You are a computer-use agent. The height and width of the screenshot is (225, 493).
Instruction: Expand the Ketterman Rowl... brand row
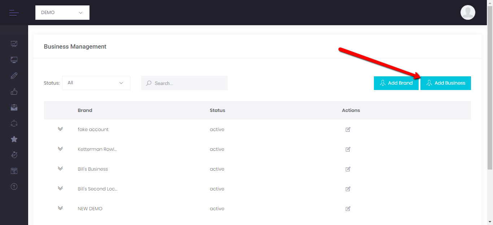60,149
